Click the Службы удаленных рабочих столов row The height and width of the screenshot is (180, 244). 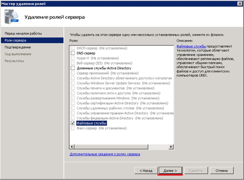tap(120, 108)
